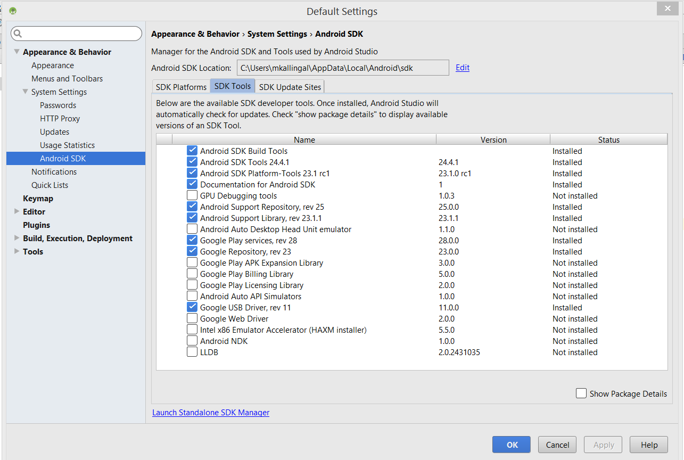Uncheck Google Repository rev 23 checkbox
Viewport: 684px width, 460px height.
coord(192,251)
